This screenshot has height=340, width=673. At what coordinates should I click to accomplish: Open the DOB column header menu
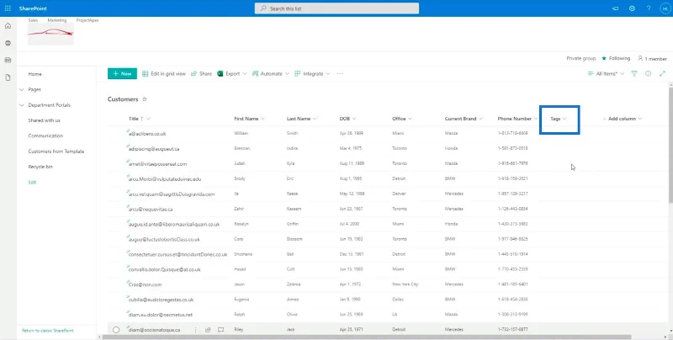click(x=347, y=119)
